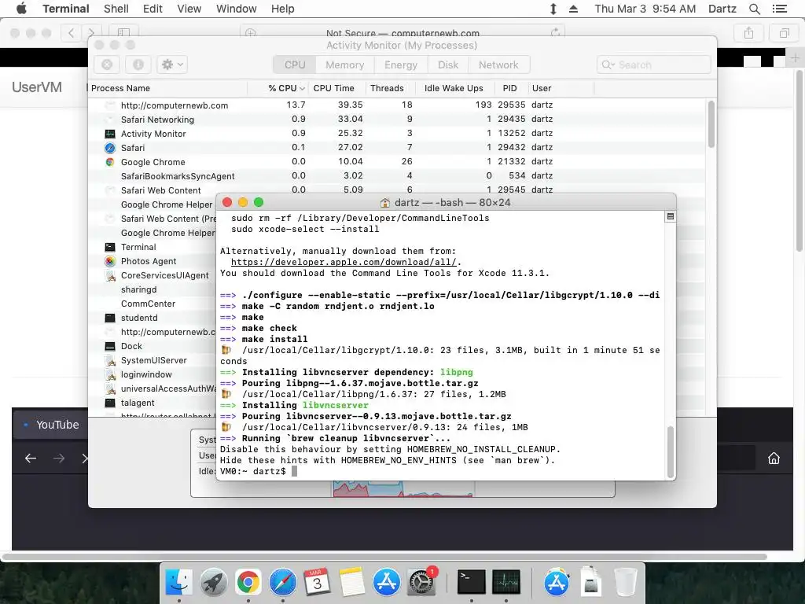
Task: Click the quit process button in Activity Monitor
Action: click(x=107, y=64)
